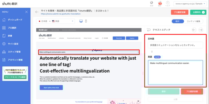Click the AUTO badge next to 英語
209x104 pixels.
tap(157, 57)
